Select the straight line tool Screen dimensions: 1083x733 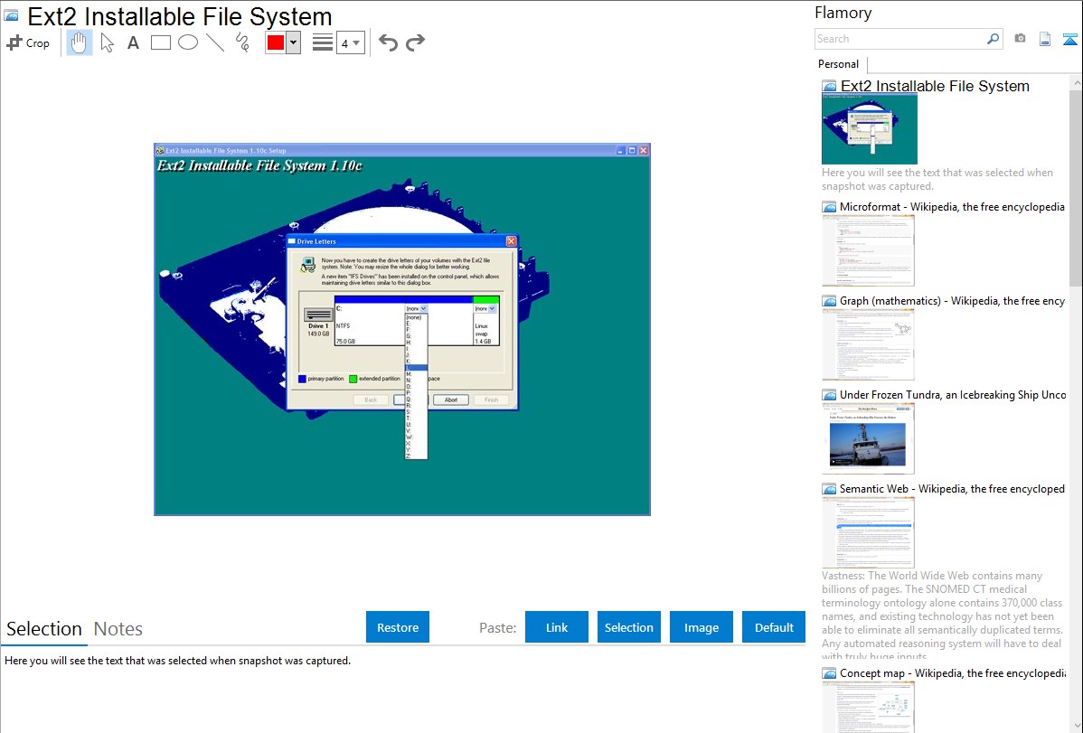[x=215, y=42]
